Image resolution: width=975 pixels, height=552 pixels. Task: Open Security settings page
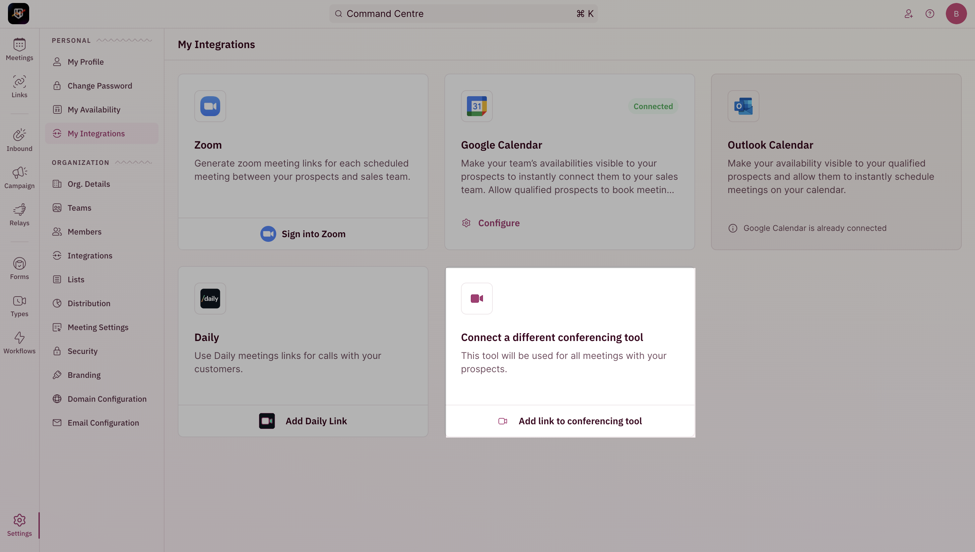(x=101, y=351)
